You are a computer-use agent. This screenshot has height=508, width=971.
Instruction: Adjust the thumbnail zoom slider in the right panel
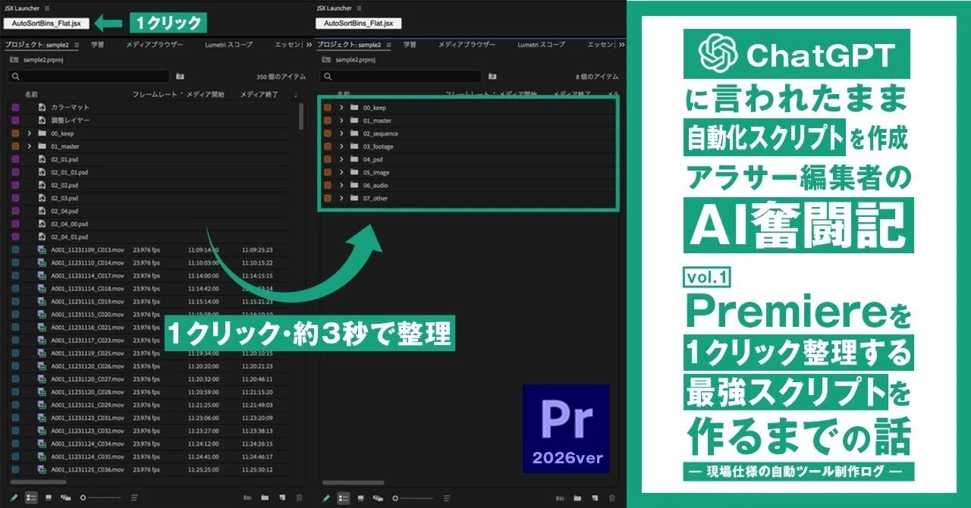click(x=413, y=497)
